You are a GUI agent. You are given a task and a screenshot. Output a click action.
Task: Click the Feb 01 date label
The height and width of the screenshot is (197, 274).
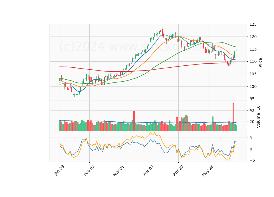(x=89, y=170)
